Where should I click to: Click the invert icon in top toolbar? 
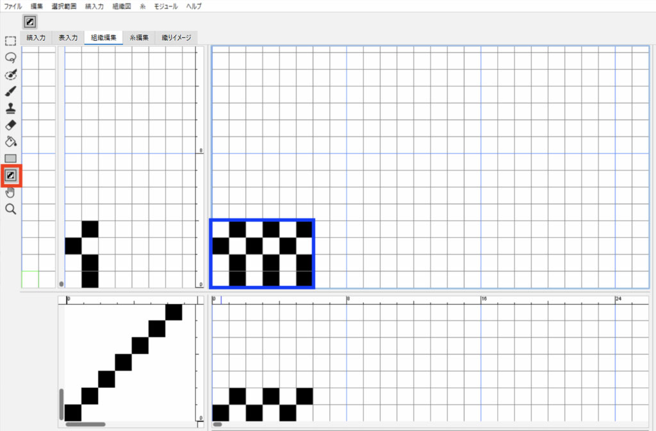(29, 22)
